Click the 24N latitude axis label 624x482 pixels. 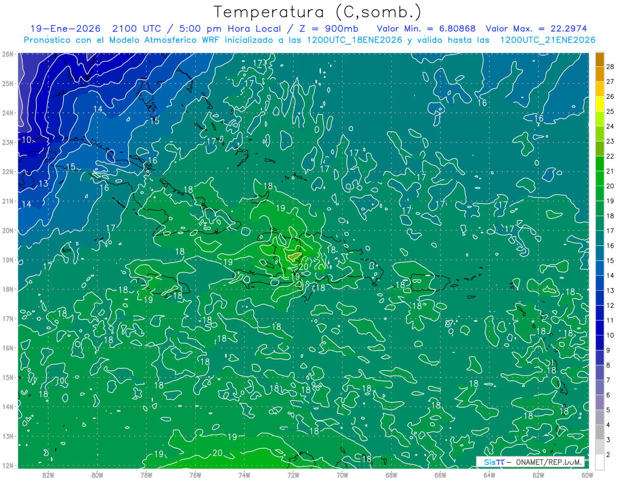coord(8,113)
